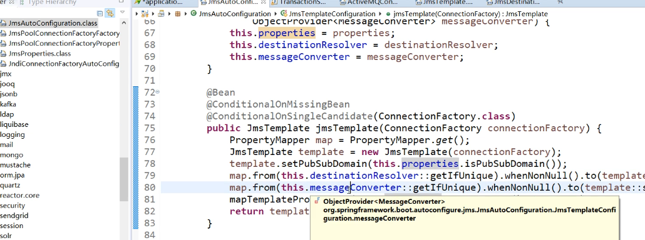
Task: Open the Package Explorer view menu arrow
Action: point(122,12)
